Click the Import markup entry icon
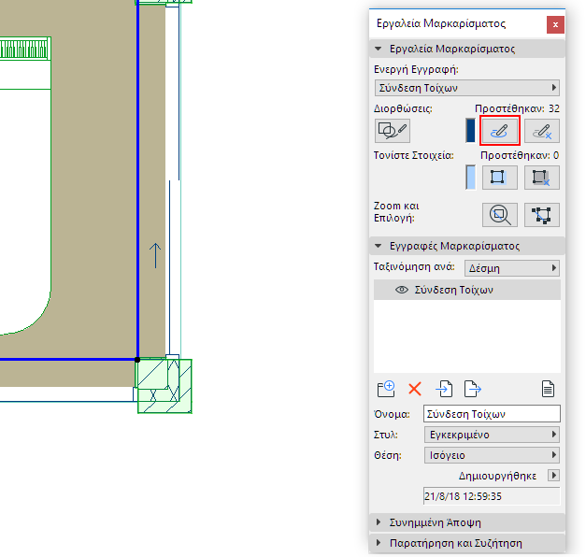 [x=444, y=389]
